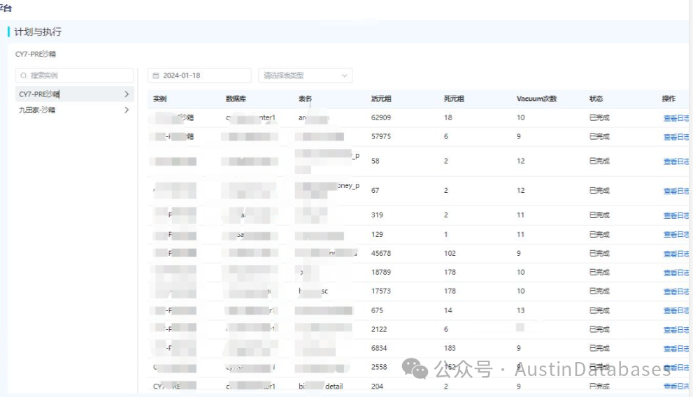Click the dead tuple value 183

coord(450,348)
